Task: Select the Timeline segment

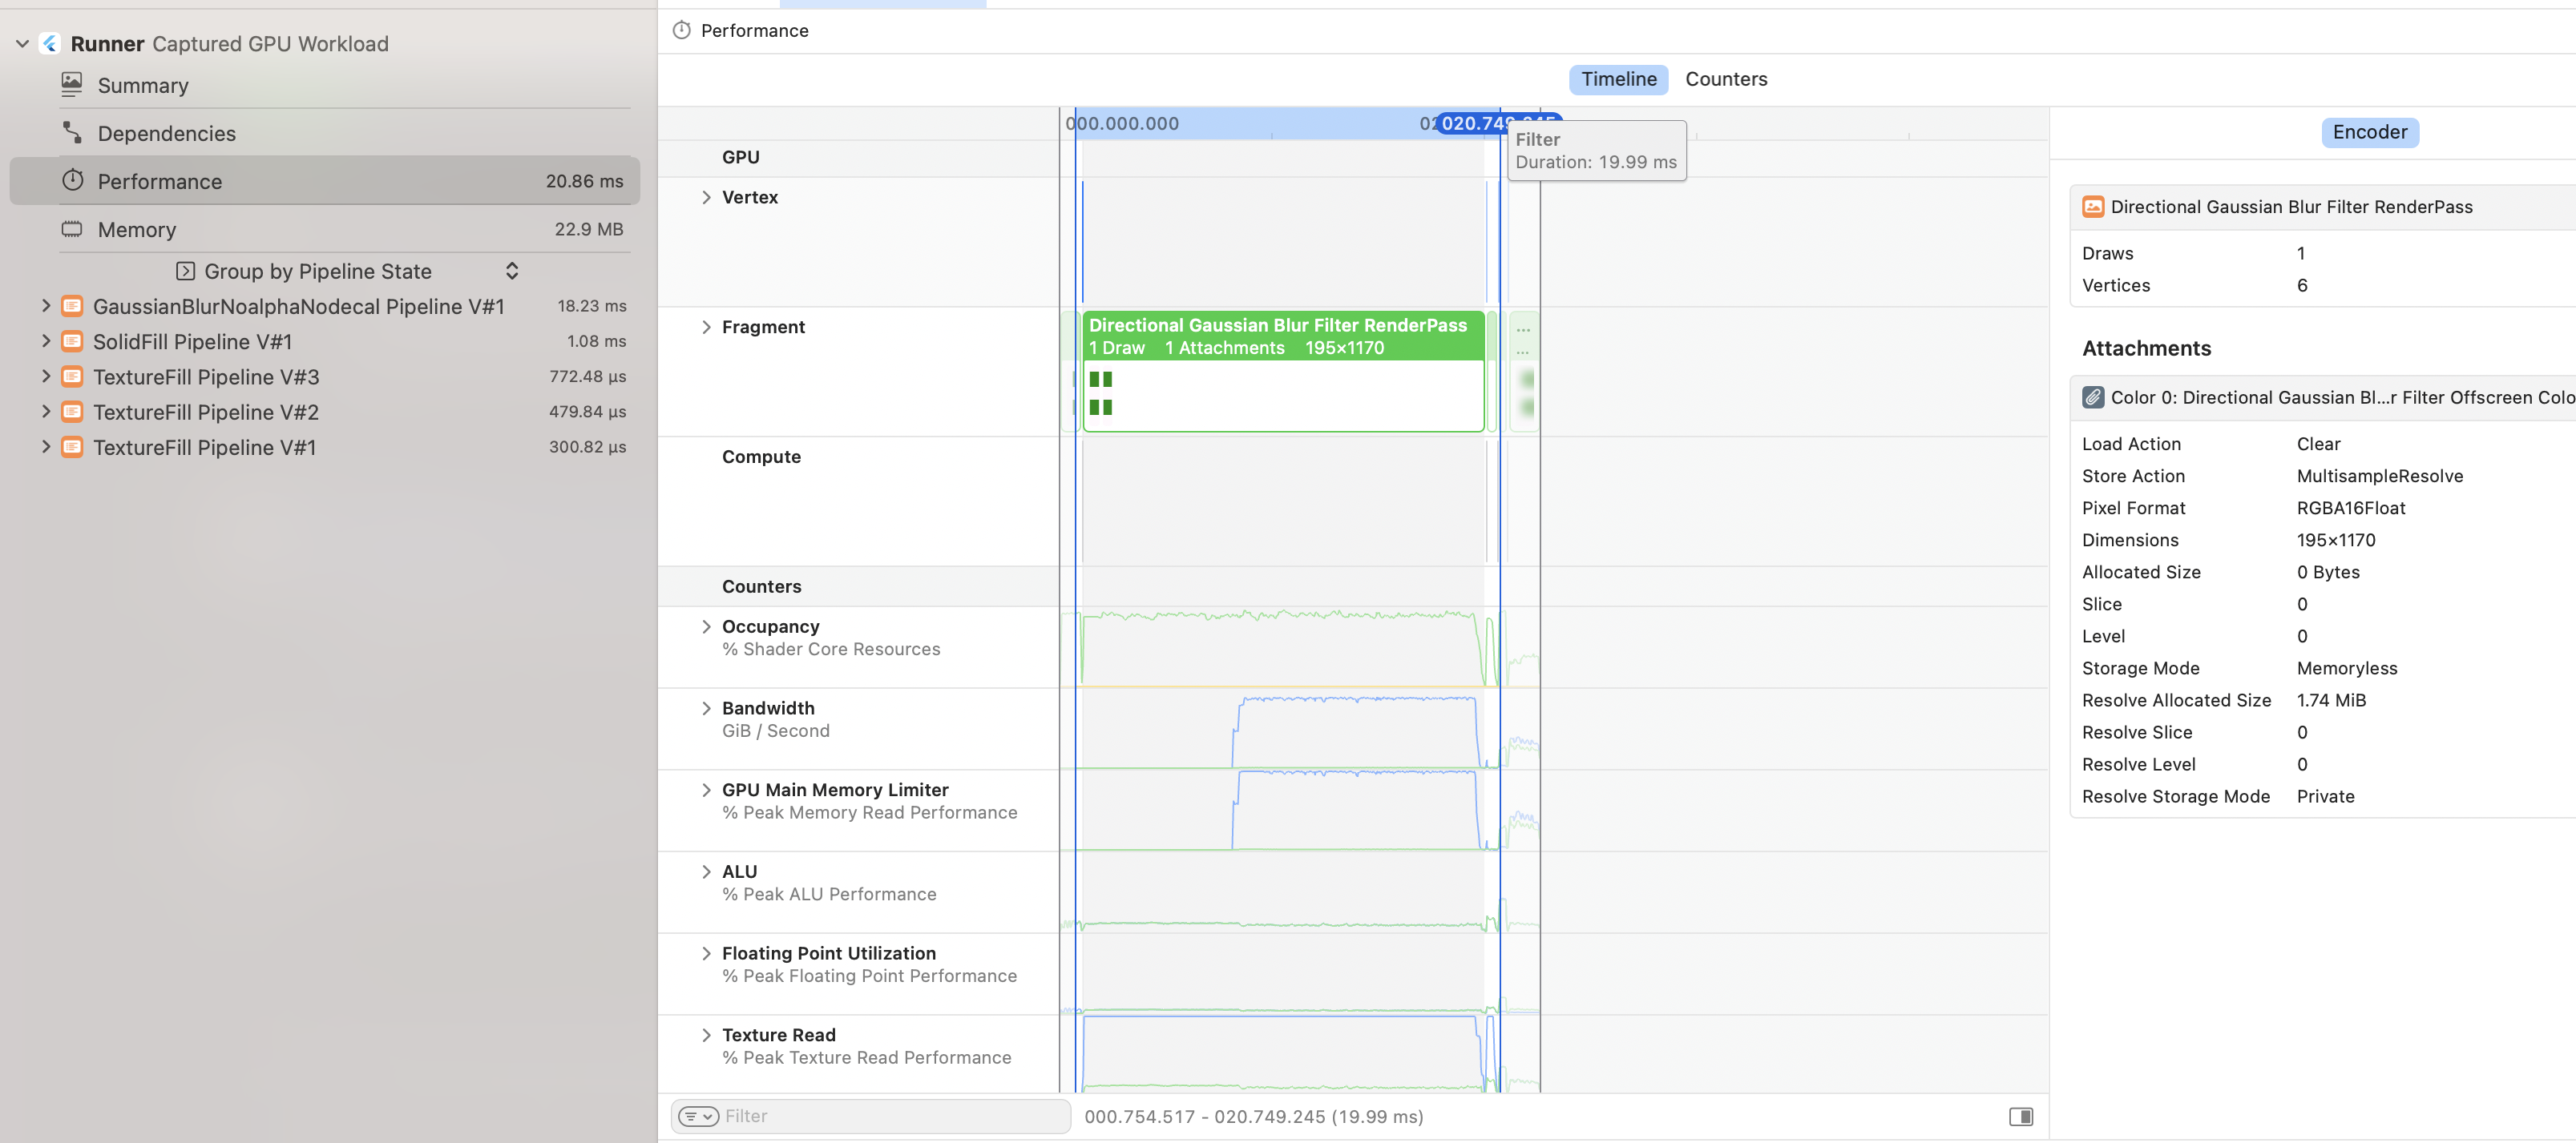Action: (x=1617, y=79)
